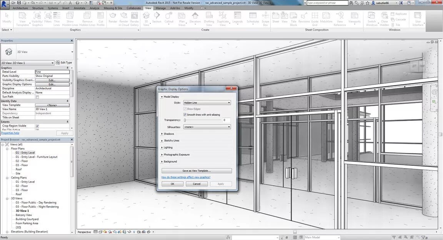Open the Plan Views tool
The image size is (443, 240).
click(182, 19)
